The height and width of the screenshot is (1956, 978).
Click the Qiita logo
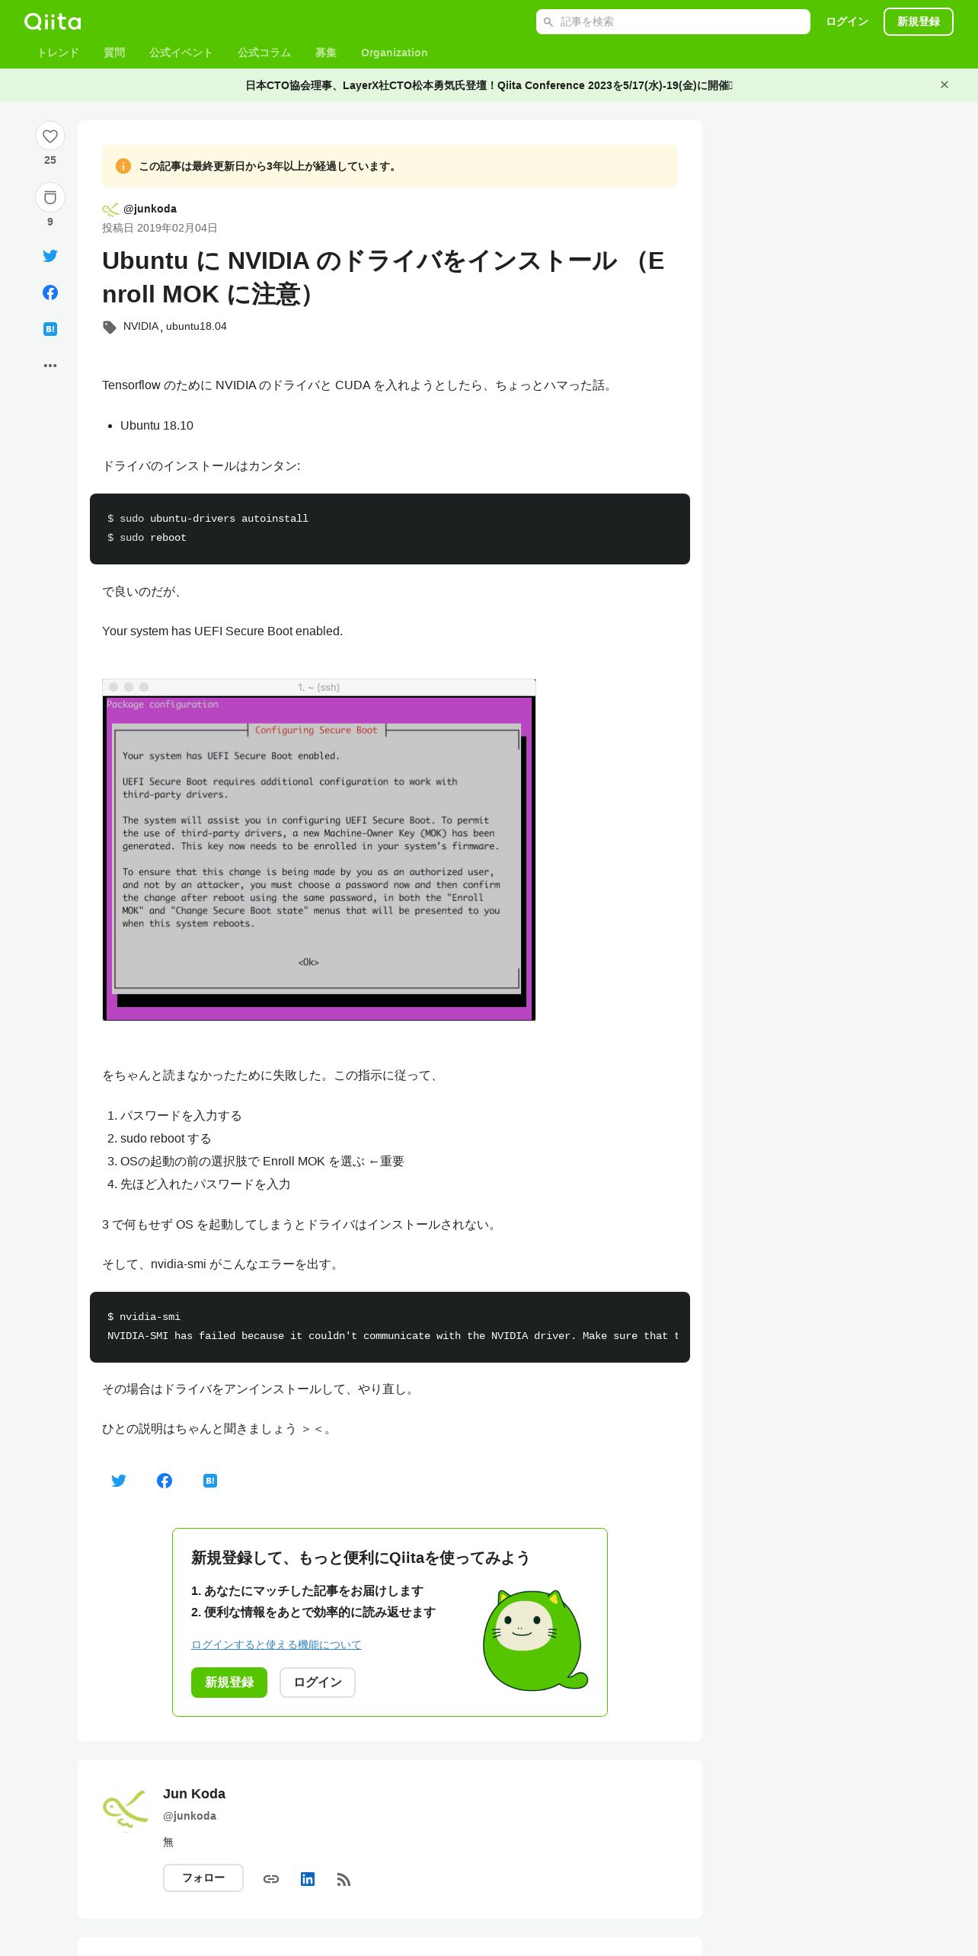53,21
